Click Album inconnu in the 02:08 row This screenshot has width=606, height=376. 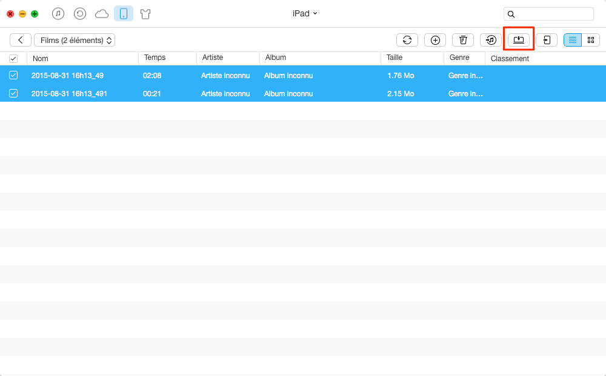tap(288, 76)
